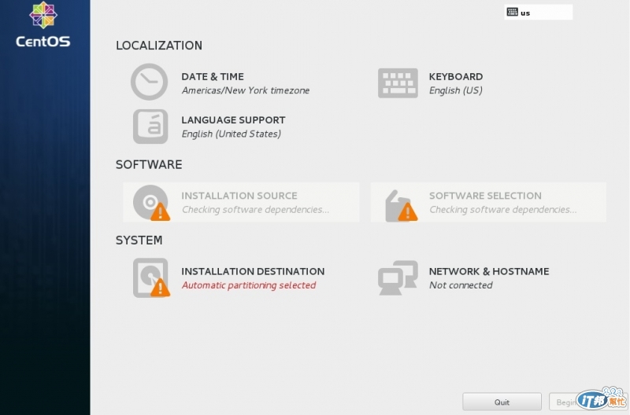Click the keyboard icon in the us indicator
Viewport: 630px width, 415px height.
513,12
